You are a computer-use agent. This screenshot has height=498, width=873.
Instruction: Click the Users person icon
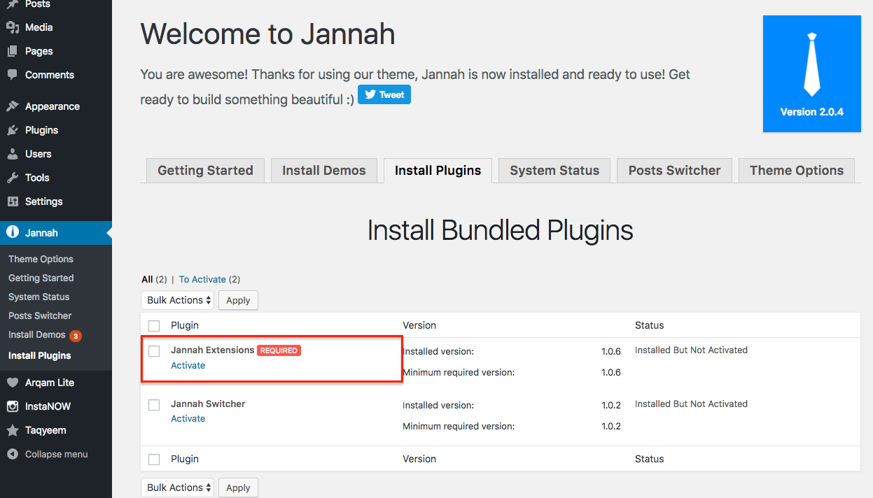[13, 154]
